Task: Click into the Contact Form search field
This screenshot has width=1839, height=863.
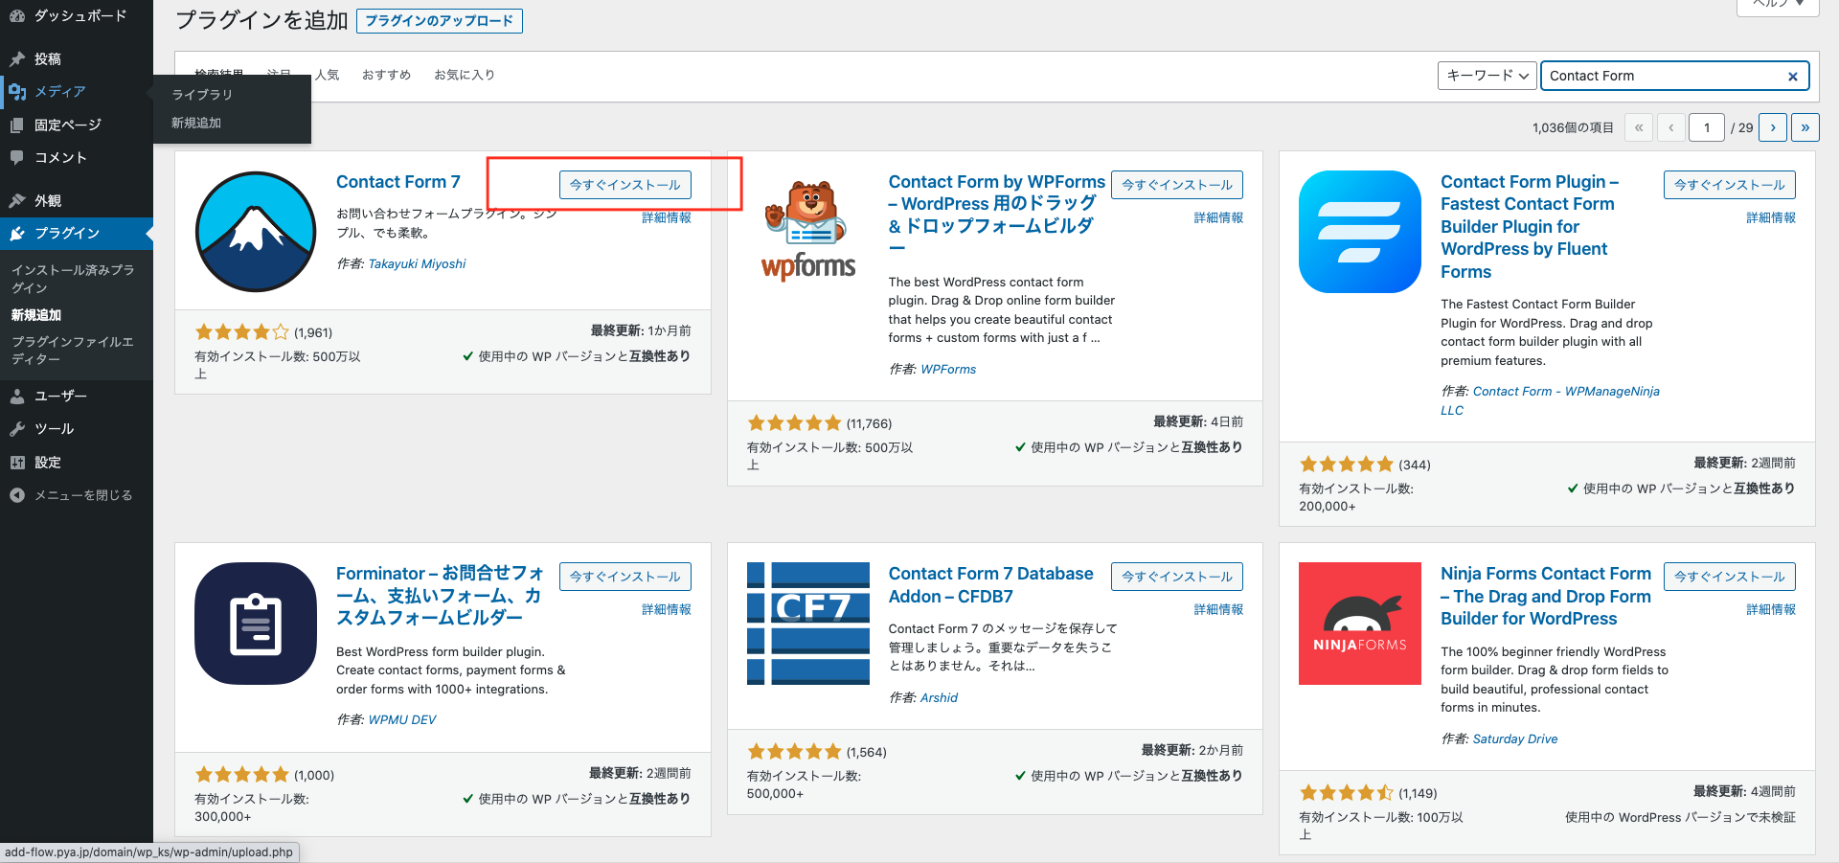Action: 1662,77
